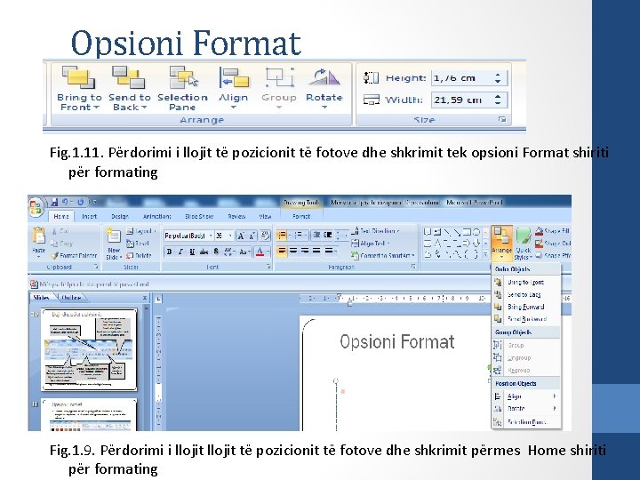
Task: Click the greyed Group button in the Arrange group
Action: (x=279, y=88)
